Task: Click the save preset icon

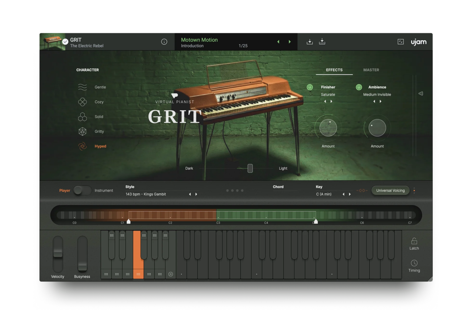Action: (x=310, y=42)
